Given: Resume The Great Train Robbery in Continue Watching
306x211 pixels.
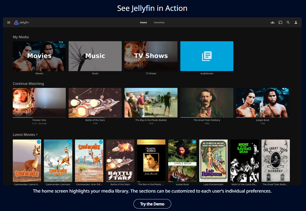Looking at the screenshot, I should click(x=207, y=103).
